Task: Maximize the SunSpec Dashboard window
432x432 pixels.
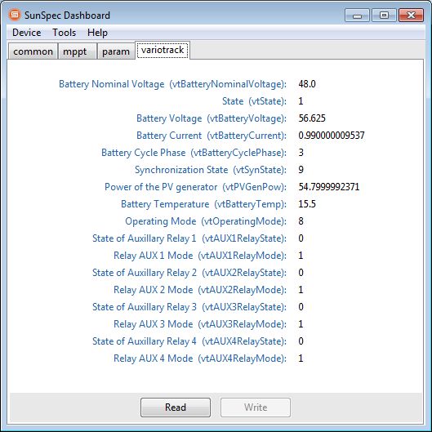Action: (384, 16)
